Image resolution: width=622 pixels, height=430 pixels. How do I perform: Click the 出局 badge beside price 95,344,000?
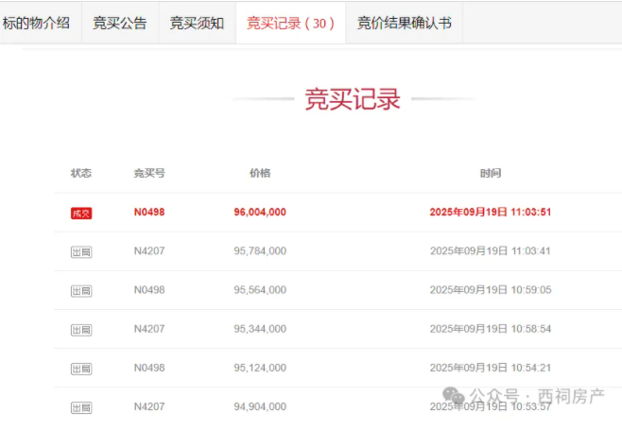81,330
